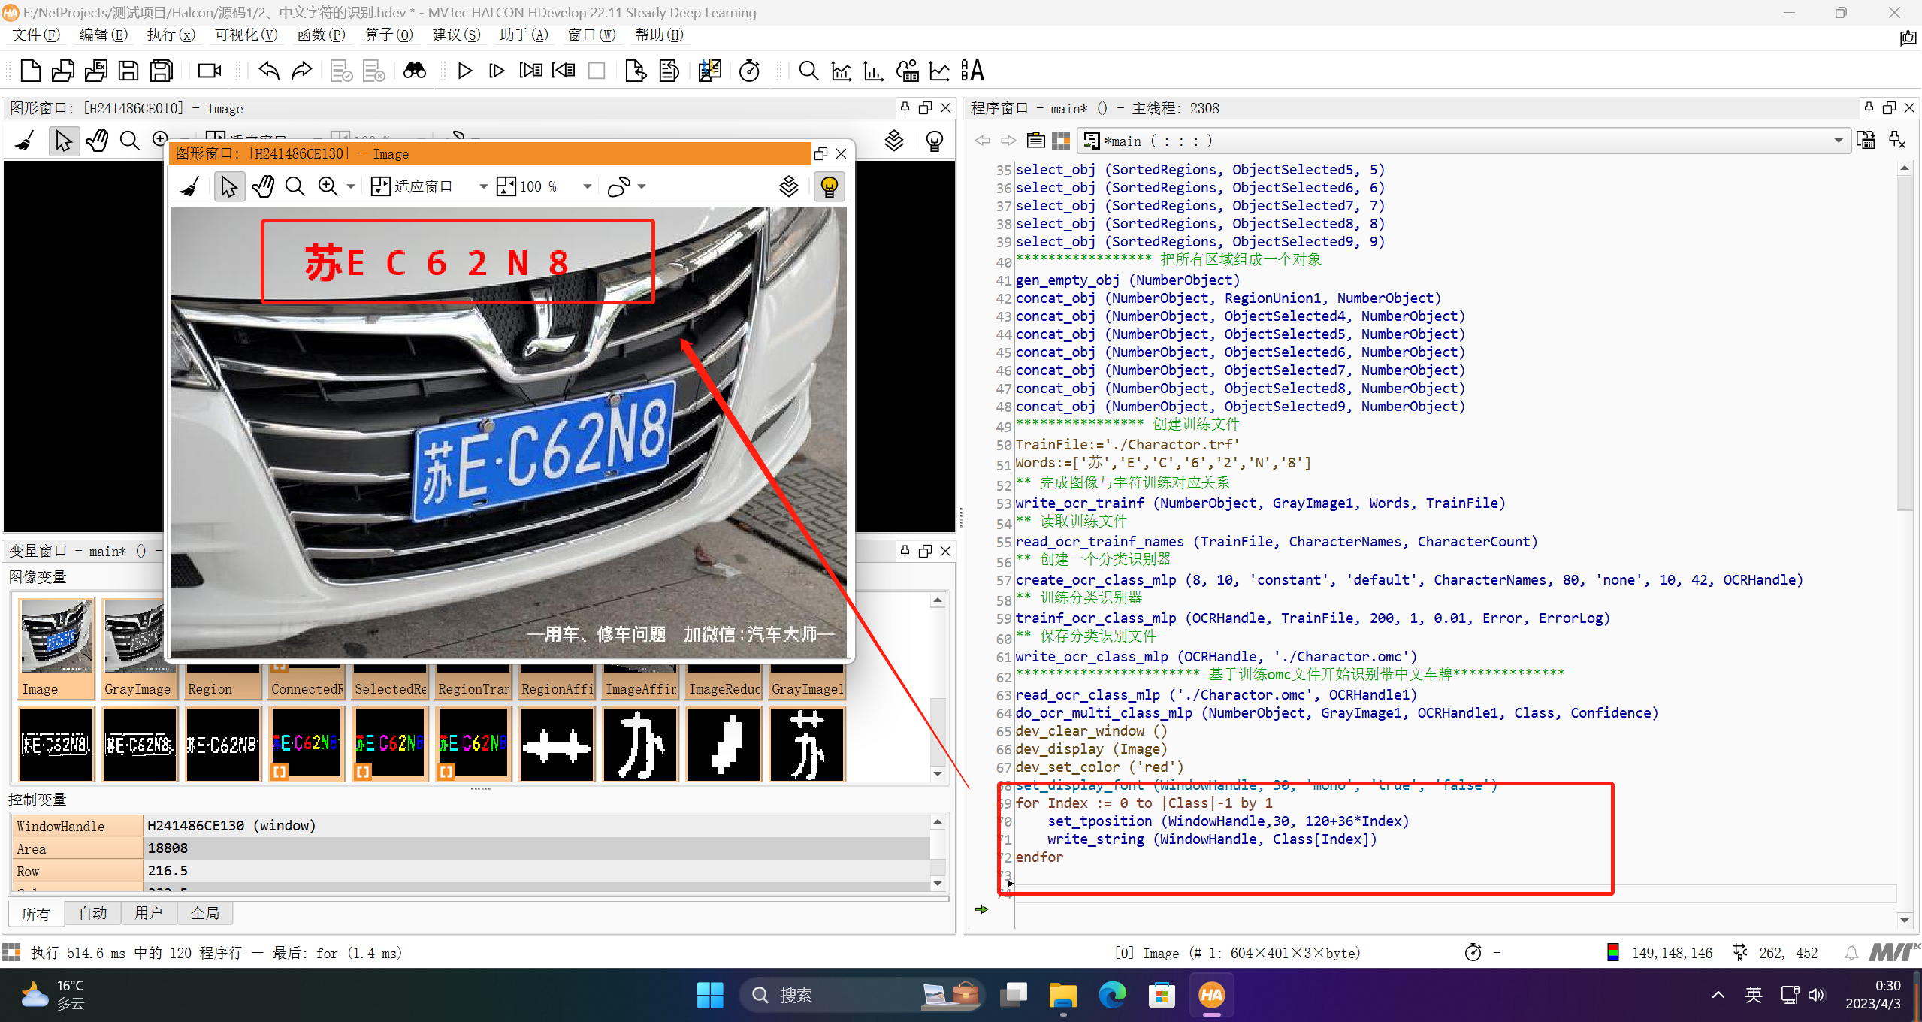Click the RGB color indicator in status bar
1922x1022 pixels.
pos(1612,953)
